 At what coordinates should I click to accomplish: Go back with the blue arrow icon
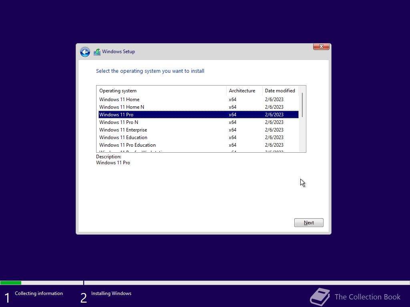[85, 52]
